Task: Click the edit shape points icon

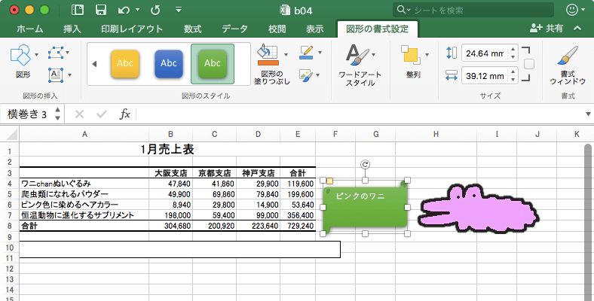Action: (56, 53)
